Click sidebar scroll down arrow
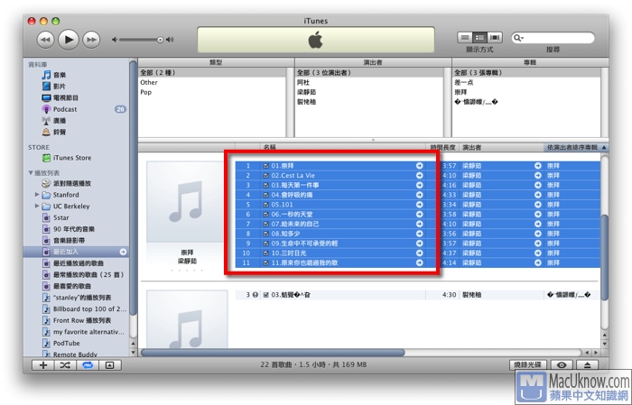 click(x=133, y=353)
